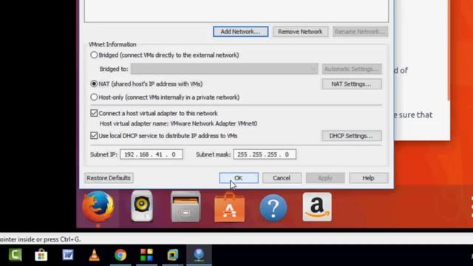Image resolution: width=473 pixels, height=266 pixels.
Task: Click the VMware Network Adapter VMnet0 text
Action: [x=214, y=123]
